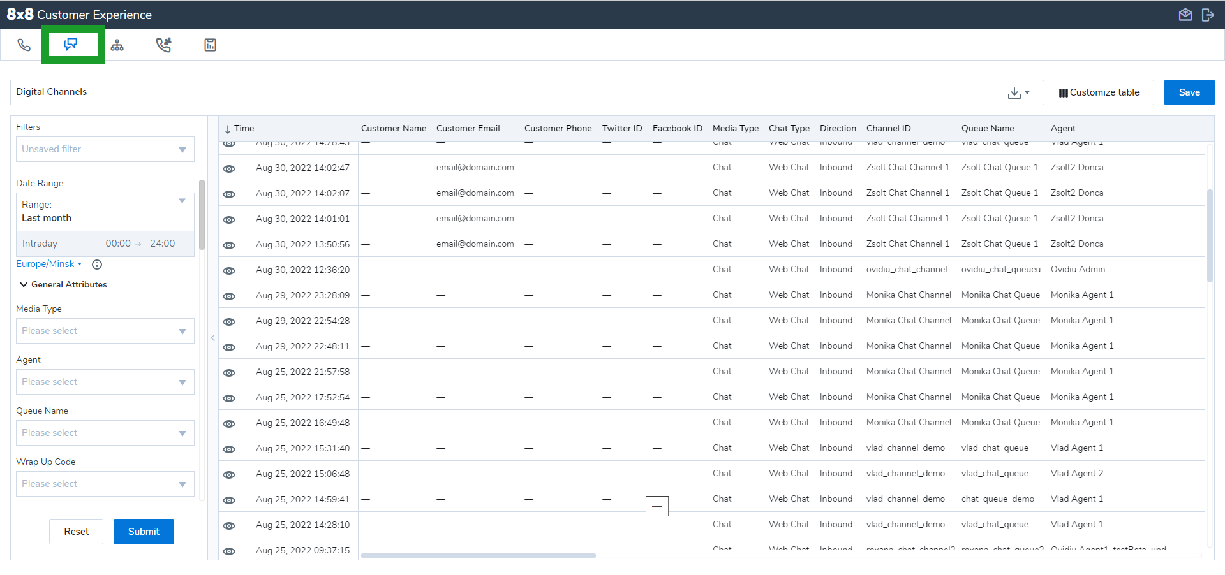
Task: Click the logout icon in top right
Action: pos(1208,14)
